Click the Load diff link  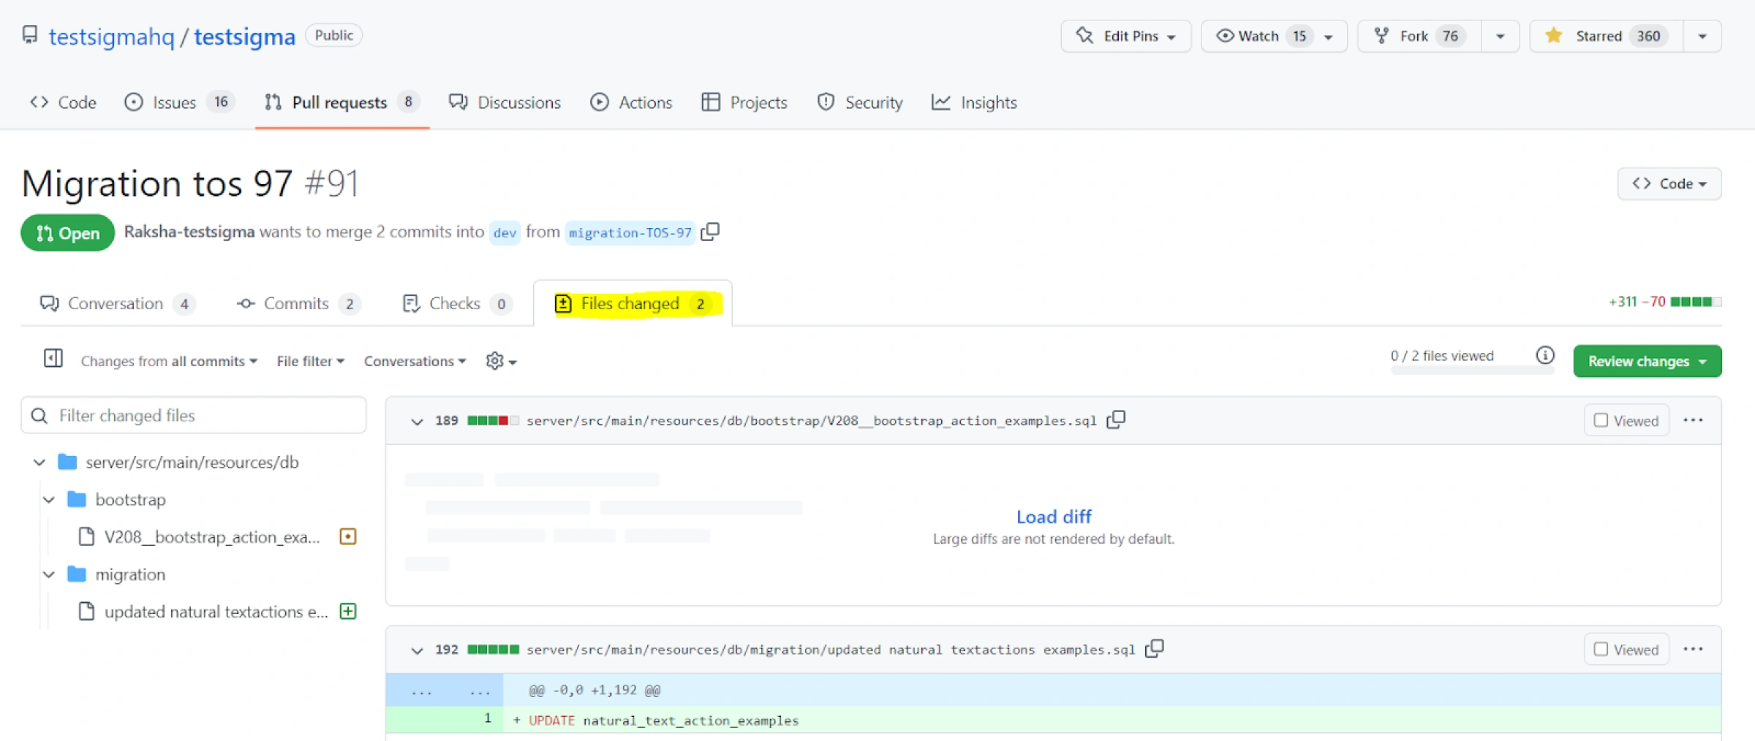click(x=1053, y=517)
